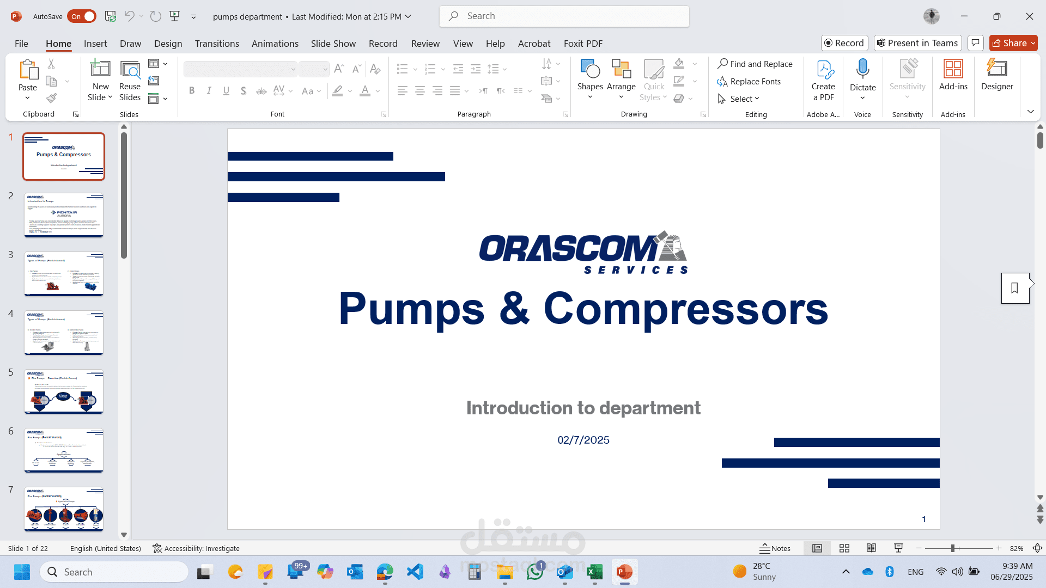The image size is (1046, 588).
Task: Open the Comments pane icon
Action: [x=976, y=43]
